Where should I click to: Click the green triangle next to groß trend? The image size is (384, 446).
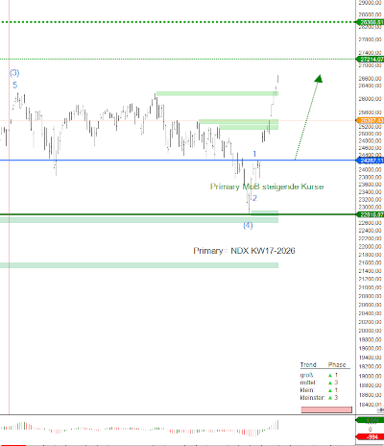coord(330,375)
